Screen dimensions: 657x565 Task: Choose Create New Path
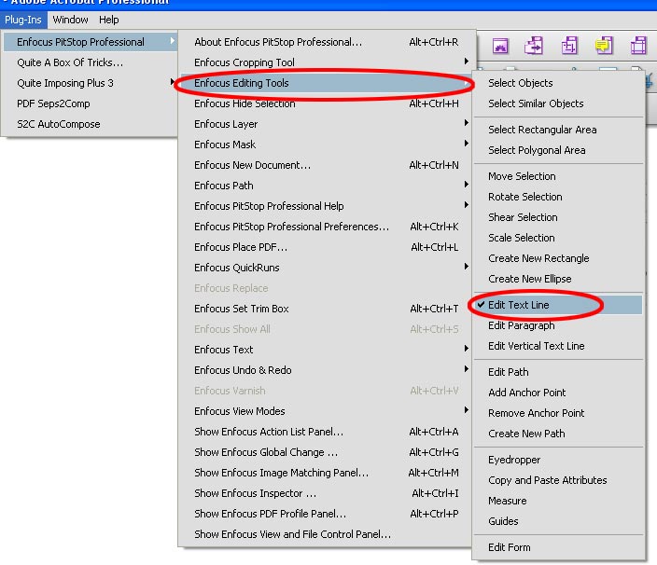coord(558,434)
